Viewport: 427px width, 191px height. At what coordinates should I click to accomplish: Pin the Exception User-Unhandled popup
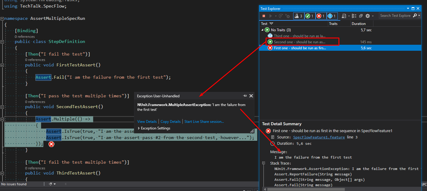[x=245, y=95]
